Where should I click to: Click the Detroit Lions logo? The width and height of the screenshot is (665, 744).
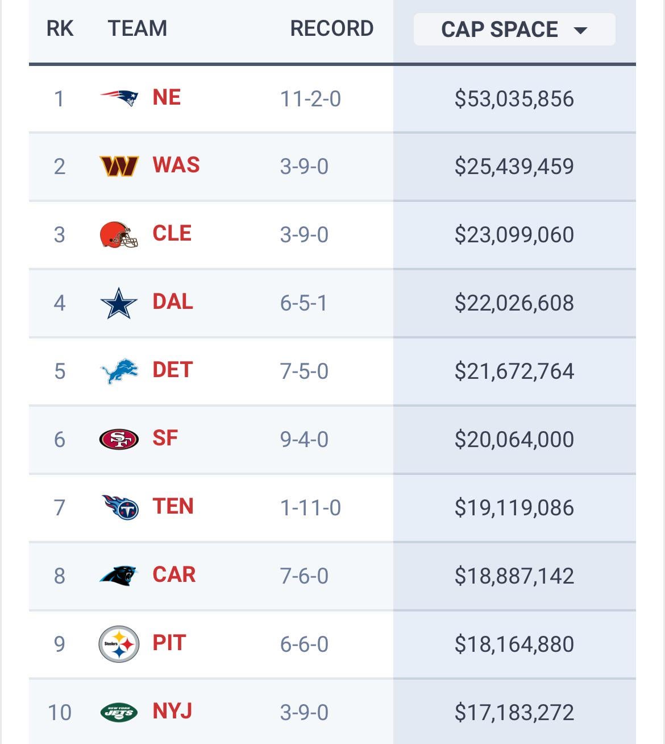(119, 371)
